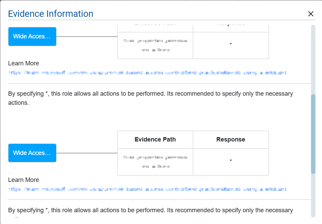Image resolution: width=322 pixels, height=224 pixels.
Task: Click the vertical scrollbar thumb
Action: (x=313, y=134)
